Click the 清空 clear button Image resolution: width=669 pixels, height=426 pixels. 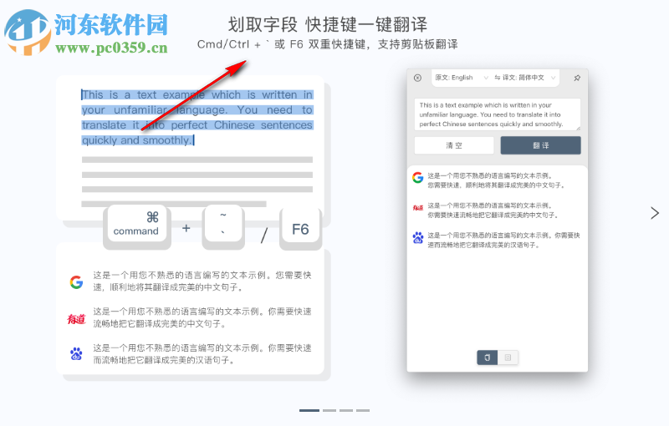pyautogui.click(x=454, y=145)
